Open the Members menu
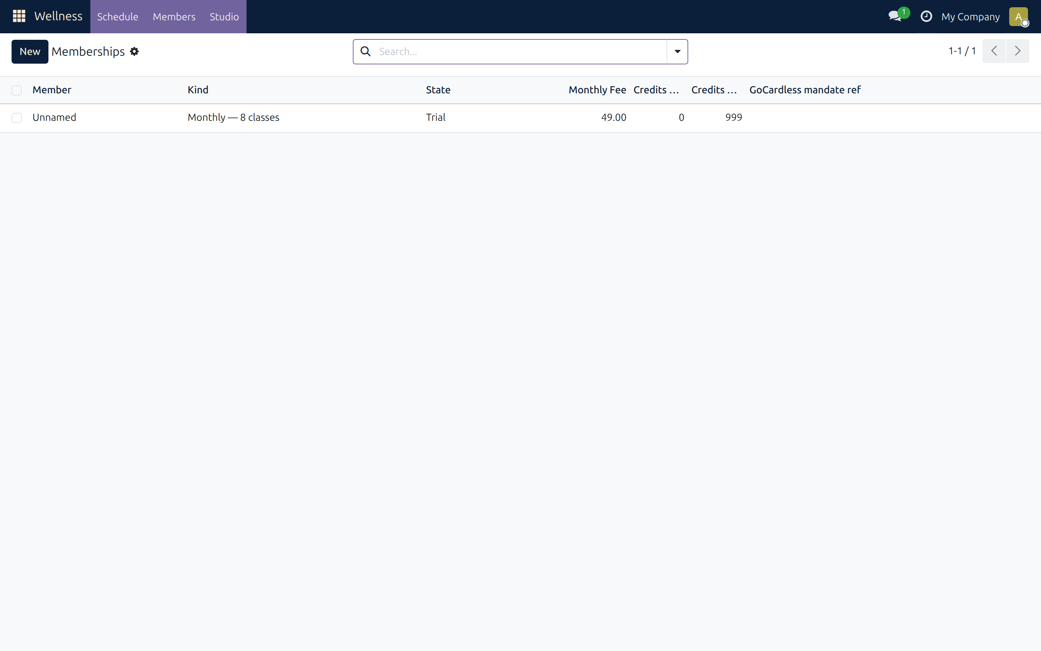Image resolution: width=1041 pixels, height=651 pixels. coord(174,17)
